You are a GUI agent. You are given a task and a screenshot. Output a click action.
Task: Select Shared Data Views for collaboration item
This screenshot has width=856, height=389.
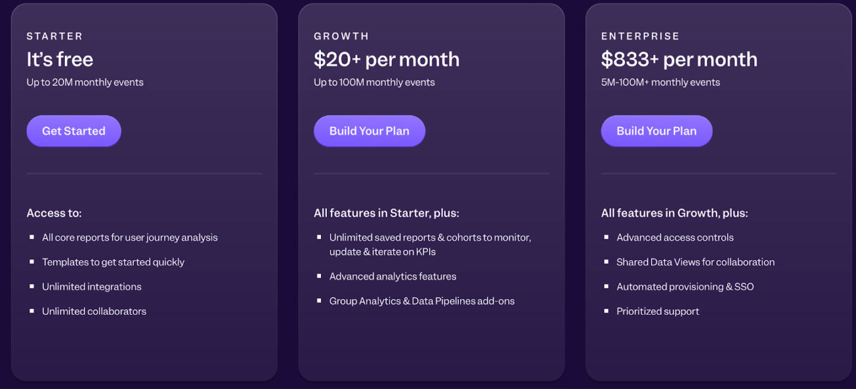pyautogui.click(x=695, y=262)
